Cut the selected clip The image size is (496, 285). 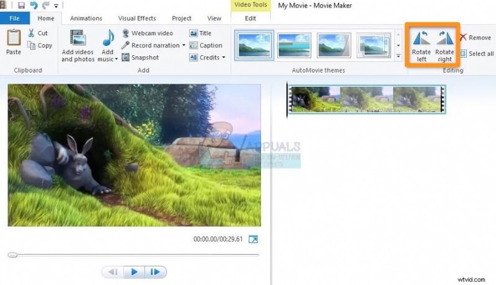[38, 33]
